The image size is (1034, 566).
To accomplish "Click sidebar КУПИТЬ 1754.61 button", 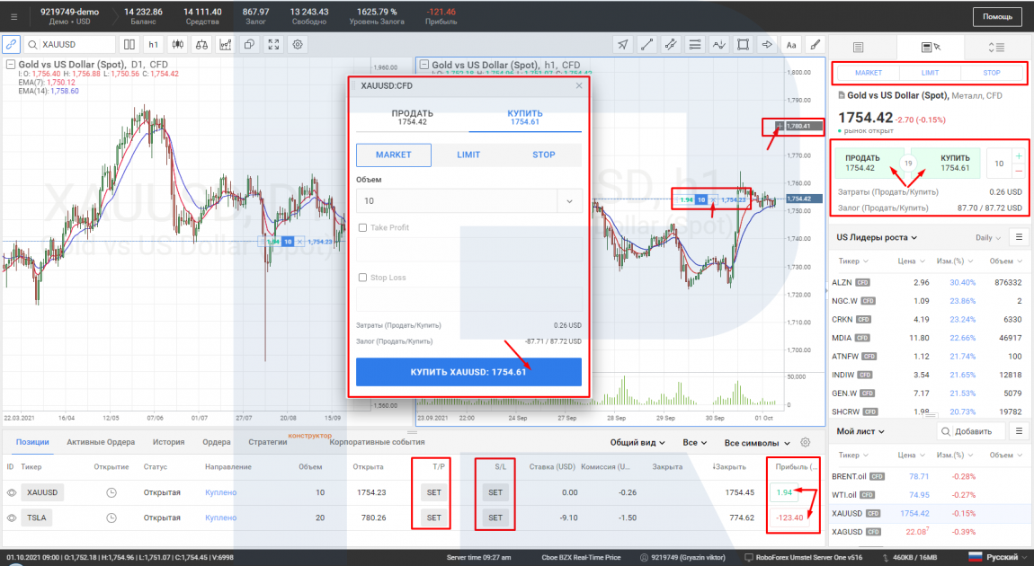I will click(x=949, y=163).
